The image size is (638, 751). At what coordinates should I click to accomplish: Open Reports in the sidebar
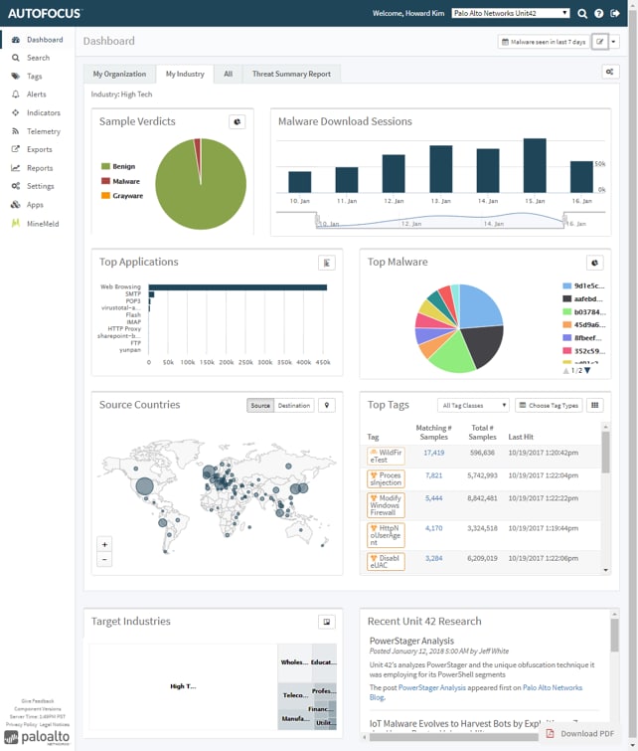(x=40, y=168)
